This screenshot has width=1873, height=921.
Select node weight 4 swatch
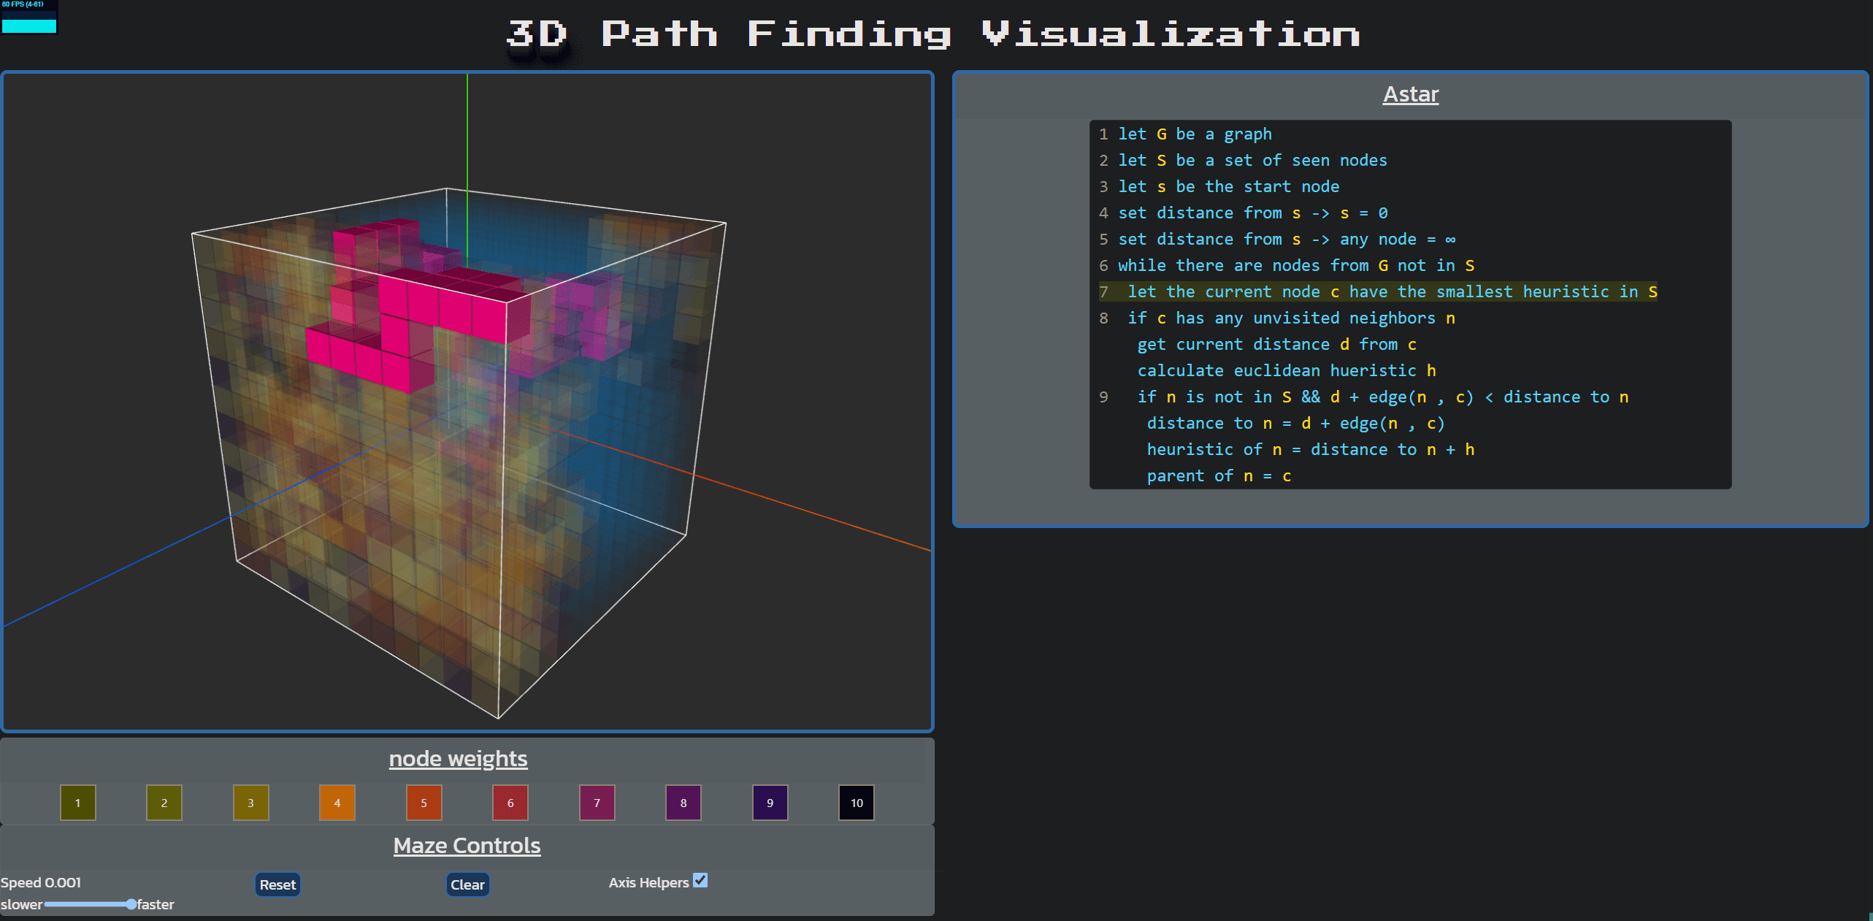(x=337, y=803)
